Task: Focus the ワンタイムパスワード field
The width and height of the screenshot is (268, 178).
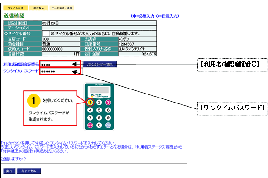Action: pyautogui.click(x=60, y=71)
